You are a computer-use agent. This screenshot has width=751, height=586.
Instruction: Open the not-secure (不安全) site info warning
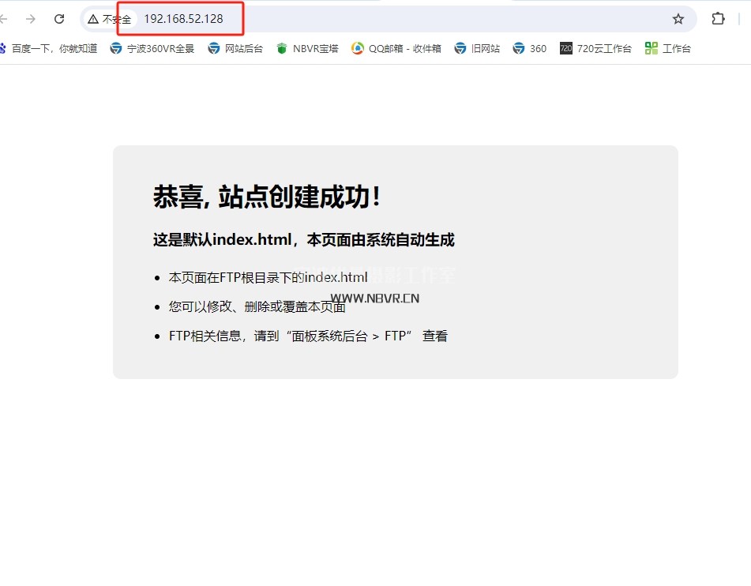tap(110, 19)
